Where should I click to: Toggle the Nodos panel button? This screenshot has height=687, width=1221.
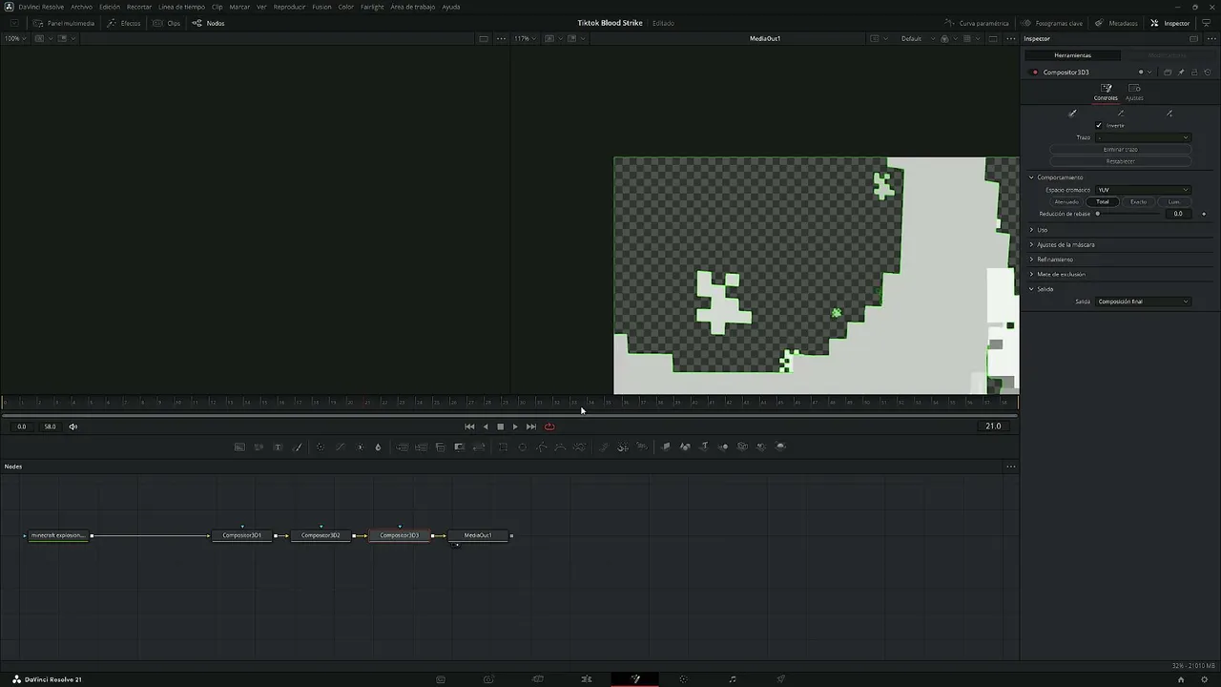209,23
